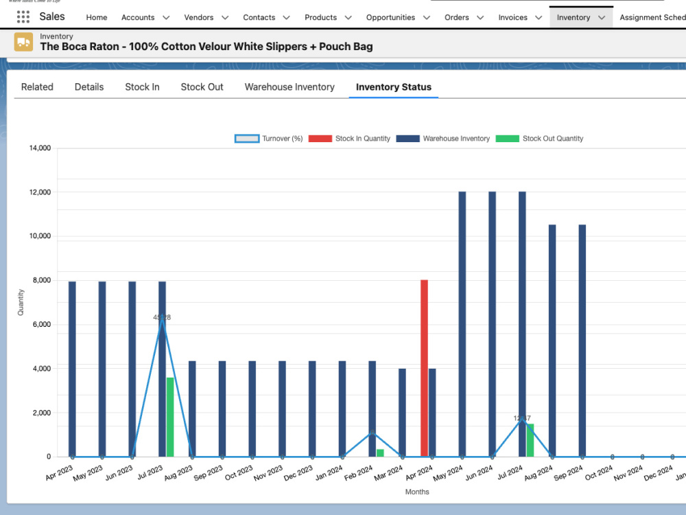Click the 12,000 y-axis label
The width and height of the screenshot is (686, 515).
point(40,192)
